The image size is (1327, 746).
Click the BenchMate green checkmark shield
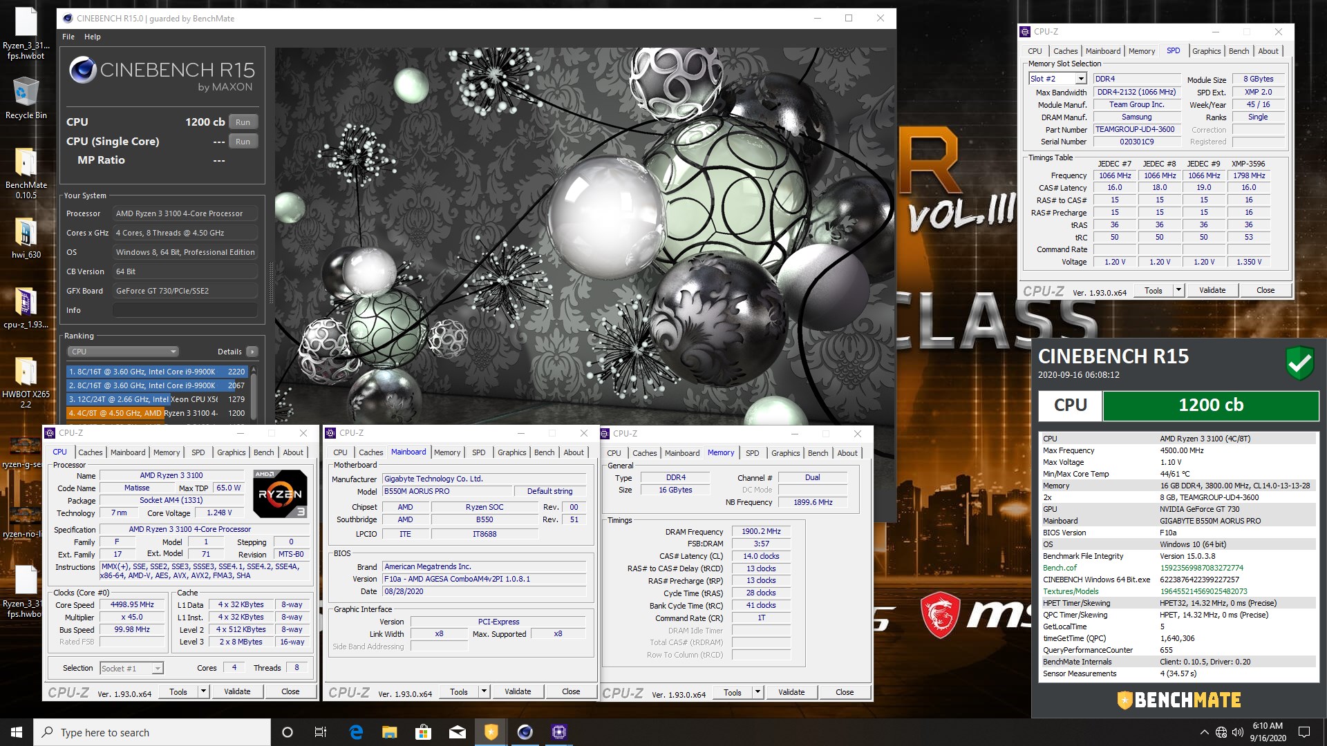tap(1299, 362)
